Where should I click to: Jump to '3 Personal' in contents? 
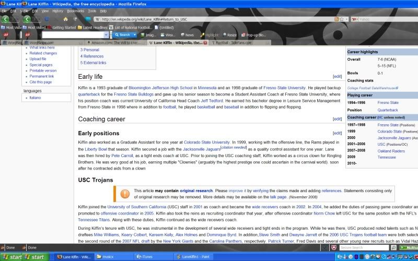click(89, 50)
